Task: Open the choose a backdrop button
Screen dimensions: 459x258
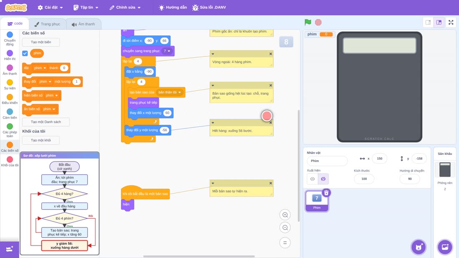Action: pos(445,247)
